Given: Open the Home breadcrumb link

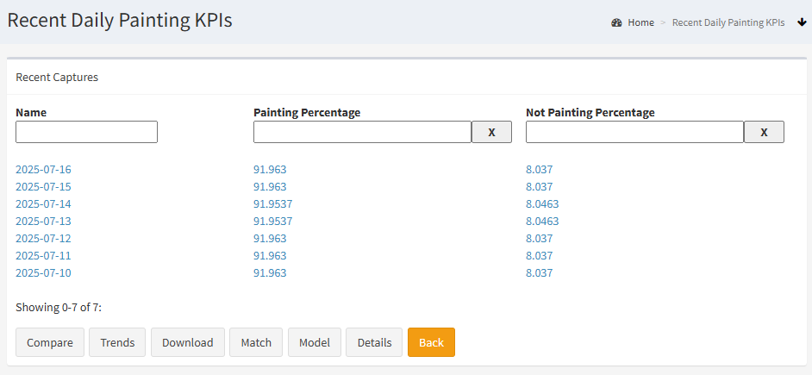Looking at the screenshot, I should pyautogui.click(x=641, y=22).
